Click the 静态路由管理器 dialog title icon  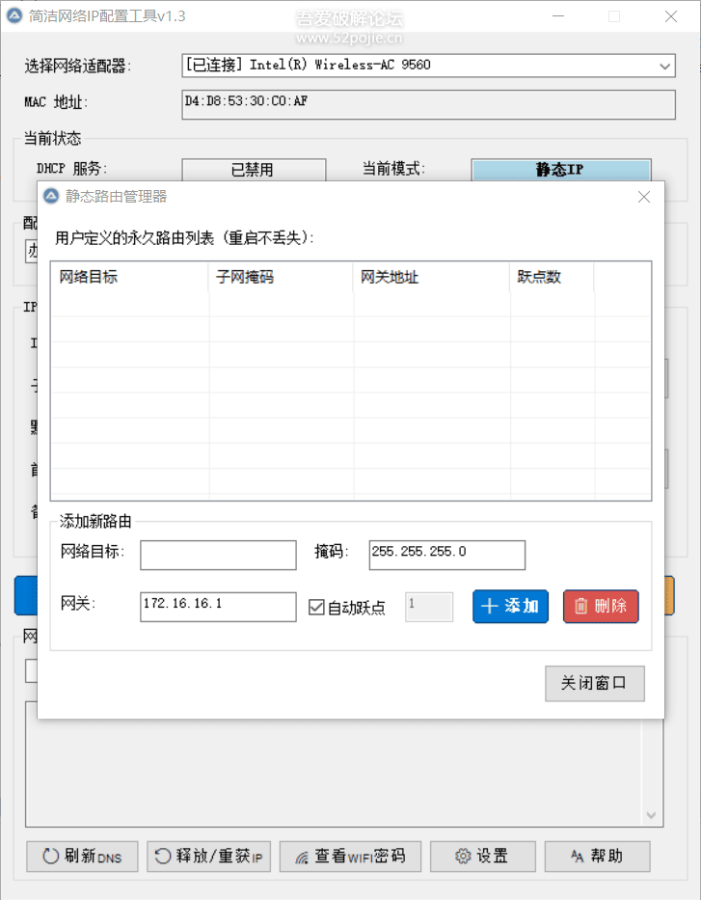pyautogui.click(x=51, y=196)
